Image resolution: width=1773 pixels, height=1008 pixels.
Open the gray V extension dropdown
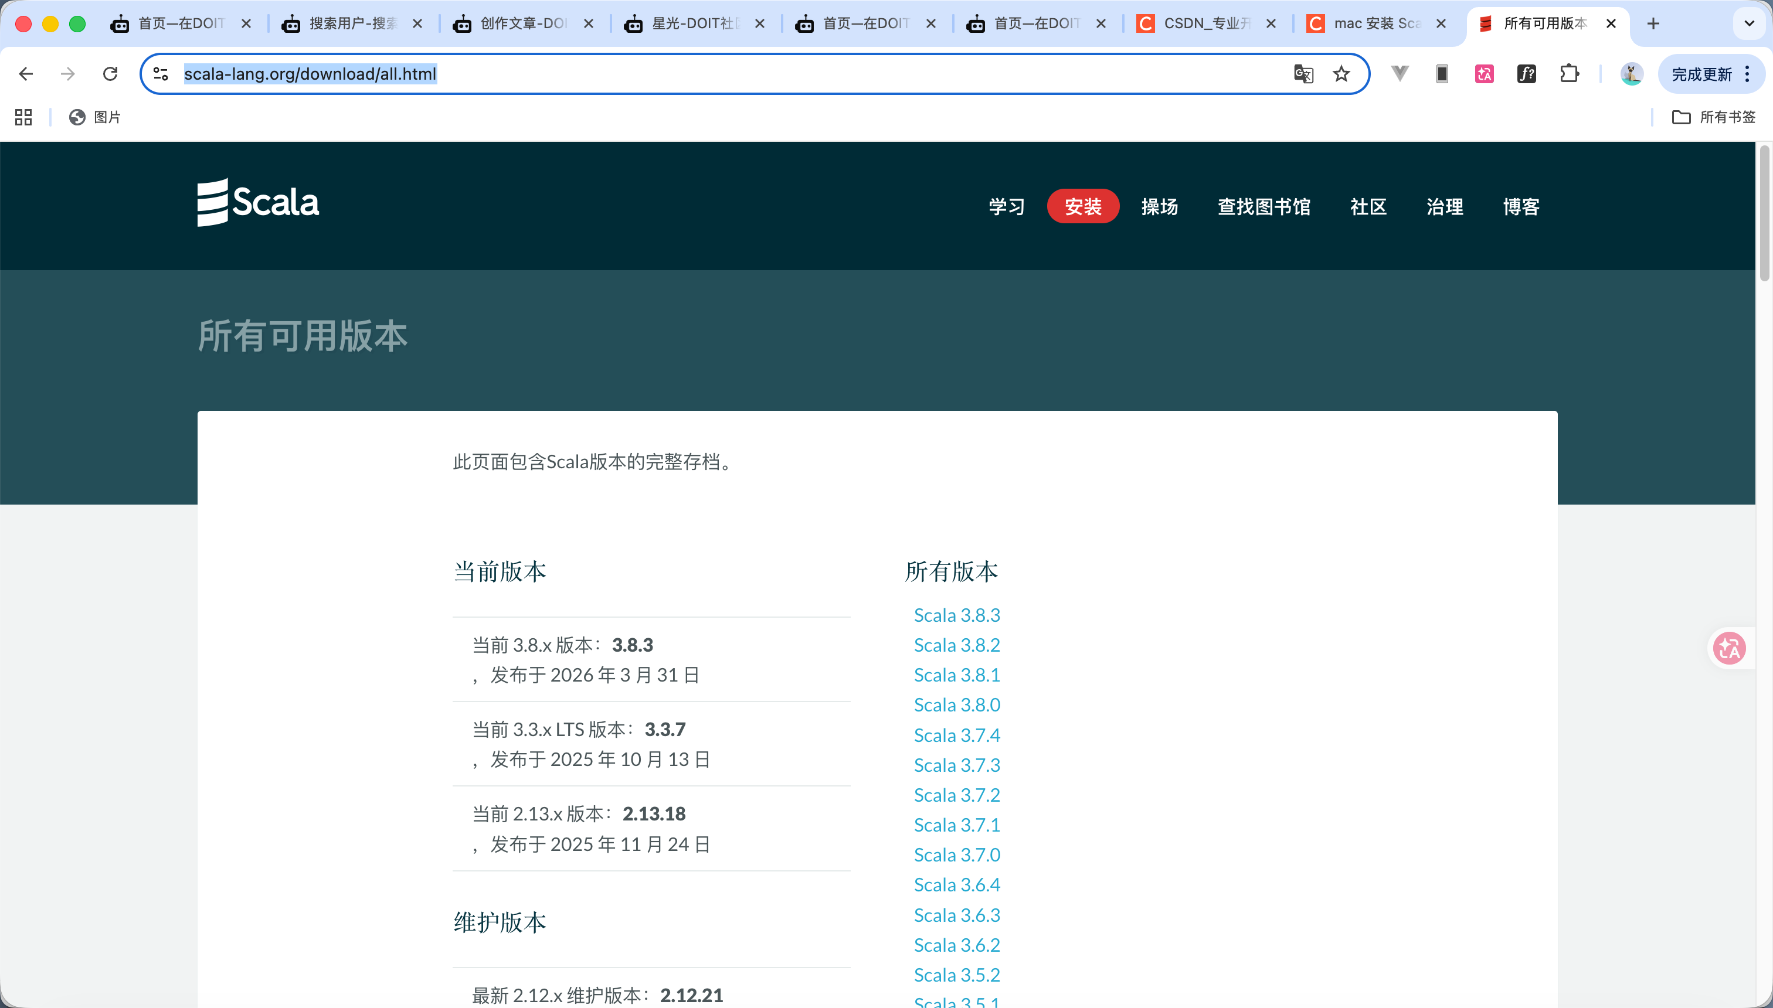pyautogui.click(x=1399, y=73)
